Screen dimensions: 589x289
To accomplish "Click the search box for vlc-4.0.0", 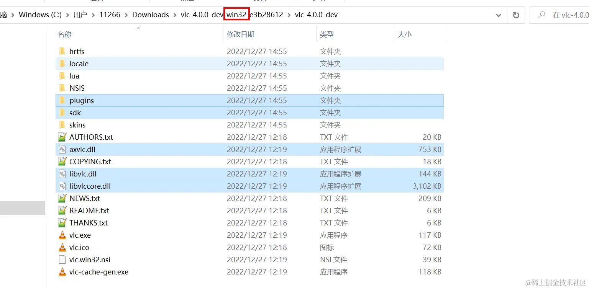I will pos(559,15).
